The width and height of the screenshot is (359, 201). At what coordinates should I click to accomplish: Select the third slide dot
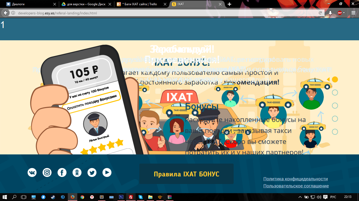[335, 105]
